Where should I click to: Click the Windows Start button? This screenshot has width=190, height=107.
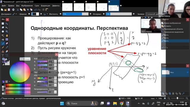click(x=62, y=103)
